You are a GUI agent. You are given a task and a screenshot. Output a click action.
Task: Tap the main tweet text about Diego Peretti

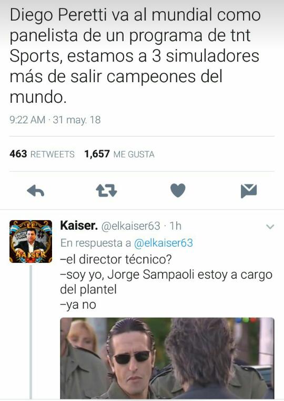click(135, 56)
